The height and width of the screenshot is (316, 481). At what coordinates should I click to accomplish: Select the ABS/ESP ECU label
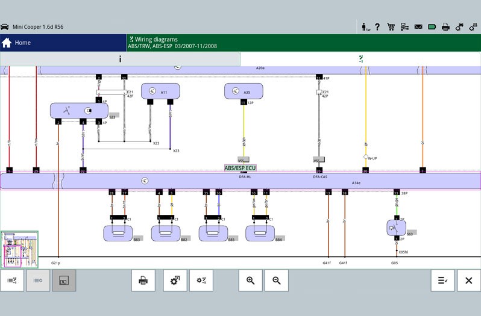(240, 168)
